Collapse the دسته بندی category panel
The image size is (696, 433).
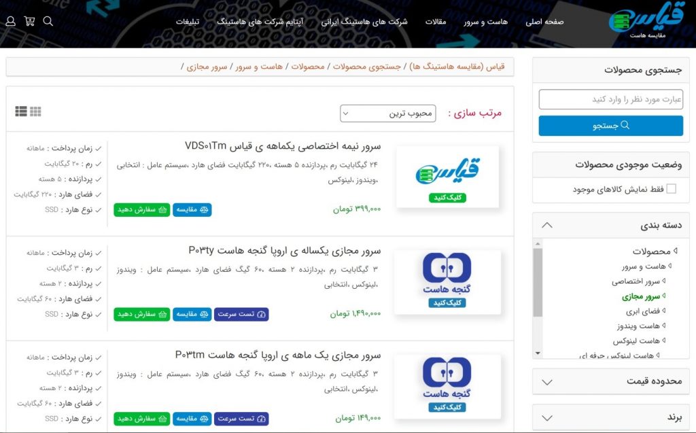click(547, 225)
